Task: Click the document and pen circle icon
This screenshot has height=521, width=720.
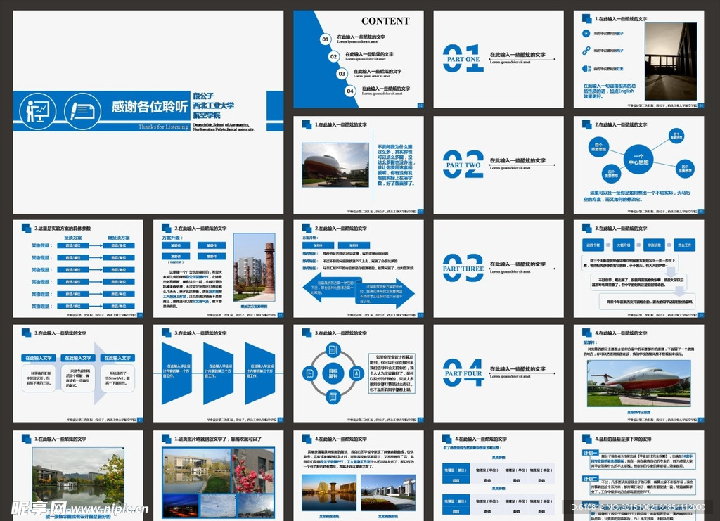Action: point(82,110)
